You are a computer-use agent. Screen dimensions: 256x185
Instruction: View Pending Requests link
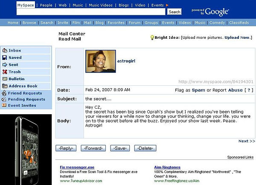pos(26,99)
